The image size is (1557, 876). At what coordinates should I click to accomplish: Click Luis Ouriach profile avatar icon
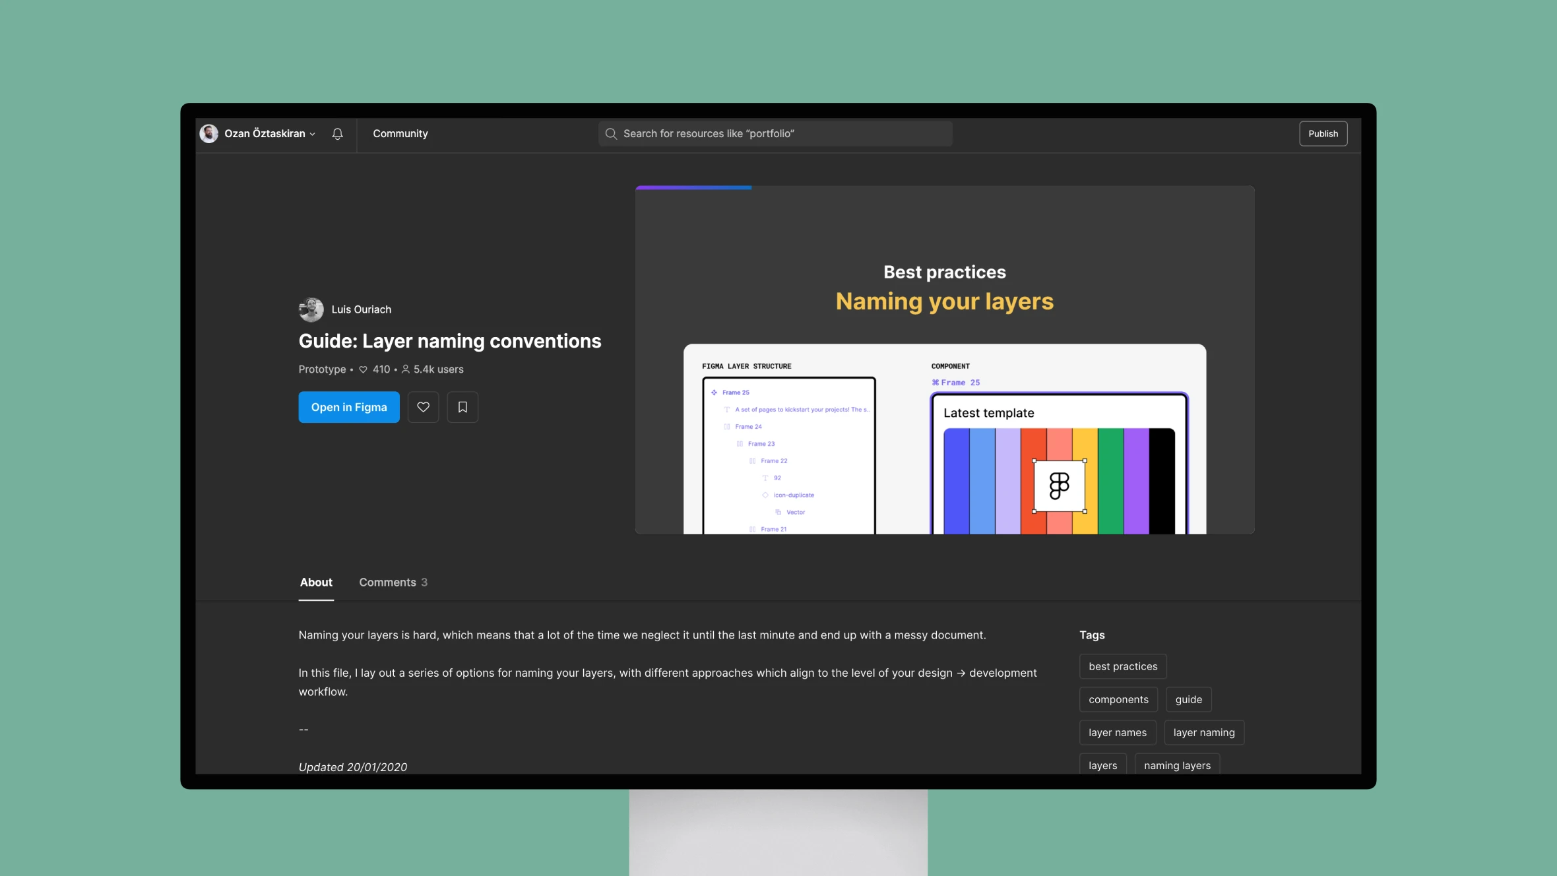tap(311, 310)
